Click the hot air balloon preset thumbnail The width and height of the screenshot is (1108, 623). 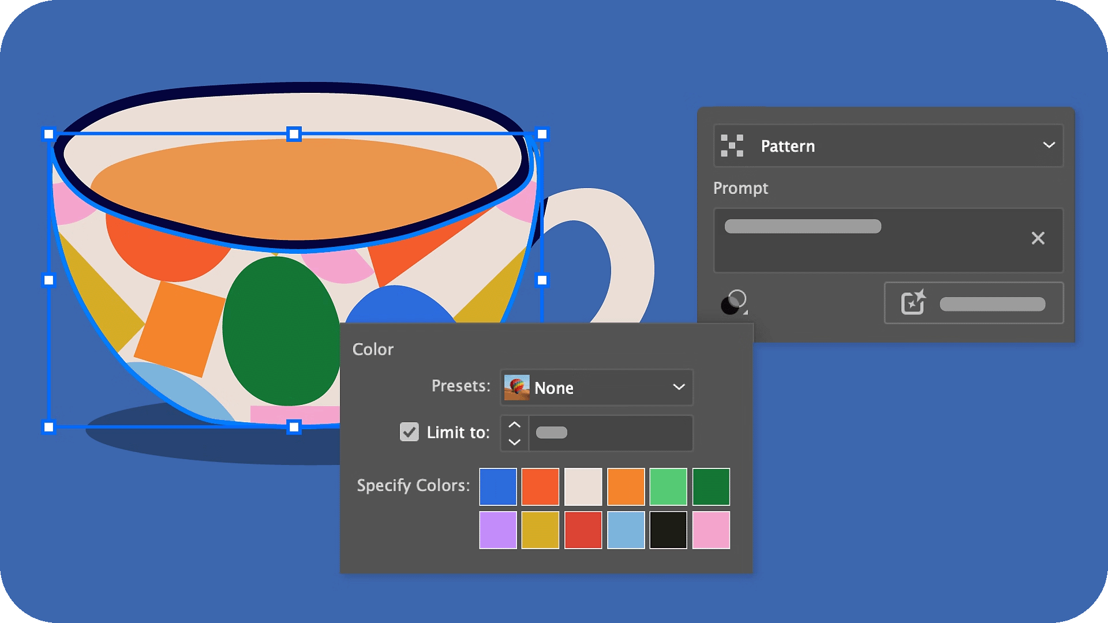click(517, 388)
